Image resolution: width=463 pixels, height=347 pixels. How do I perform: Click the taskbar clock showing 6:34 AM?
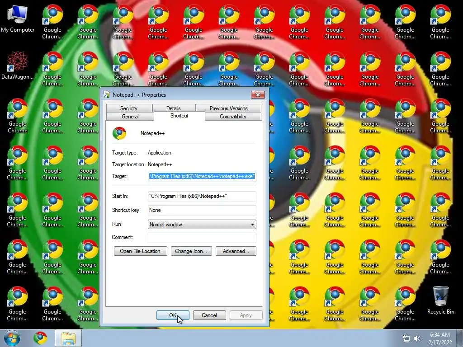[x=440, y=338]
